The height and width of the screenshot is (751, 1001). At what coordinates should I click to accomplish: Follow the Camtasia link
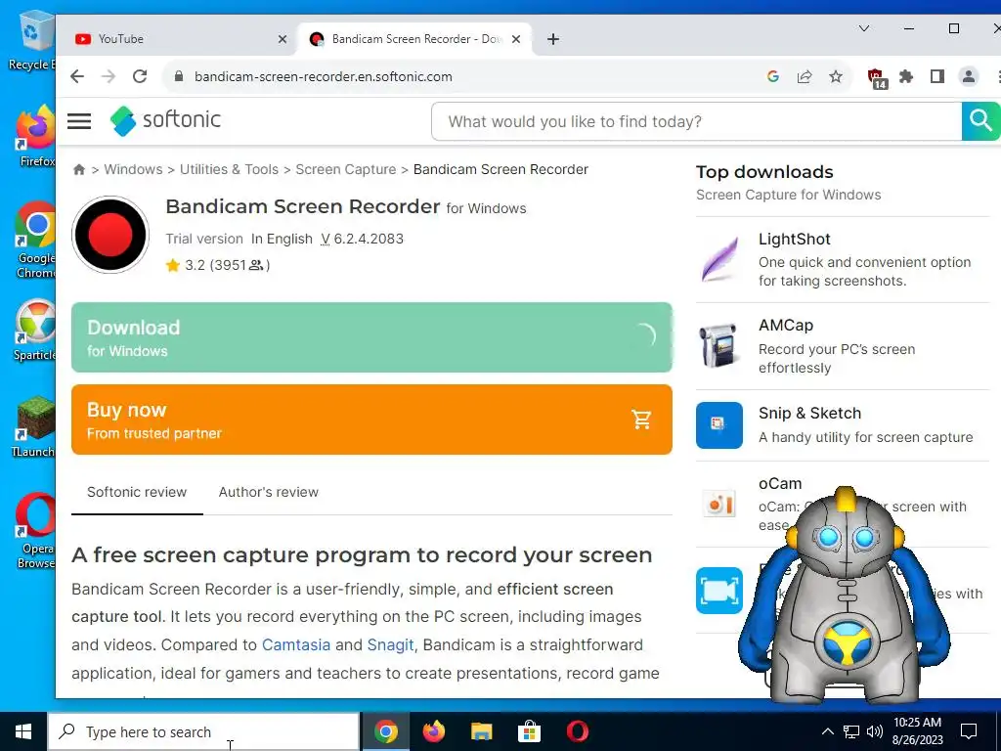tap(296, 644)
